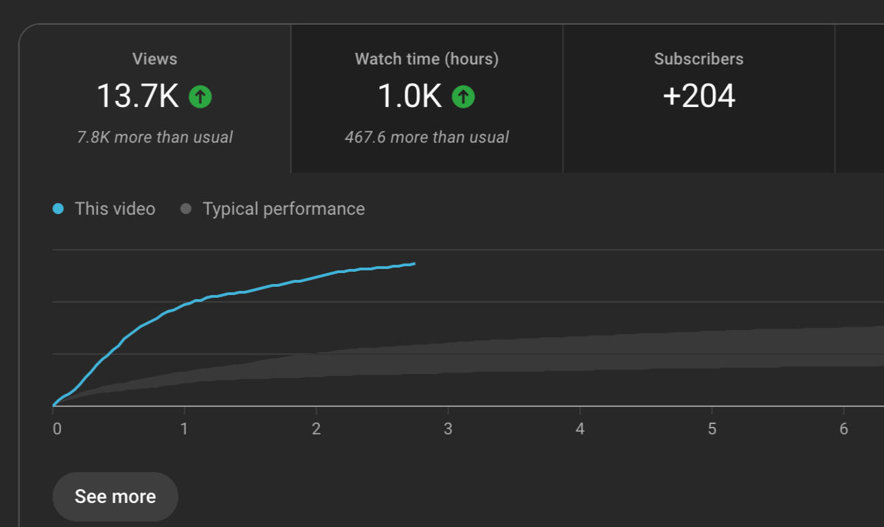Click the gray Typical performance legend dot
The image size is (884, 527).
coord(185,209)
